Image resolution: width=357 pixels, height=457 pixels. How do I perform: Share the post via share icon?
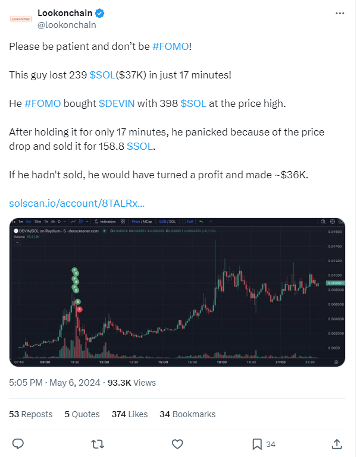(x=336, y=443)
